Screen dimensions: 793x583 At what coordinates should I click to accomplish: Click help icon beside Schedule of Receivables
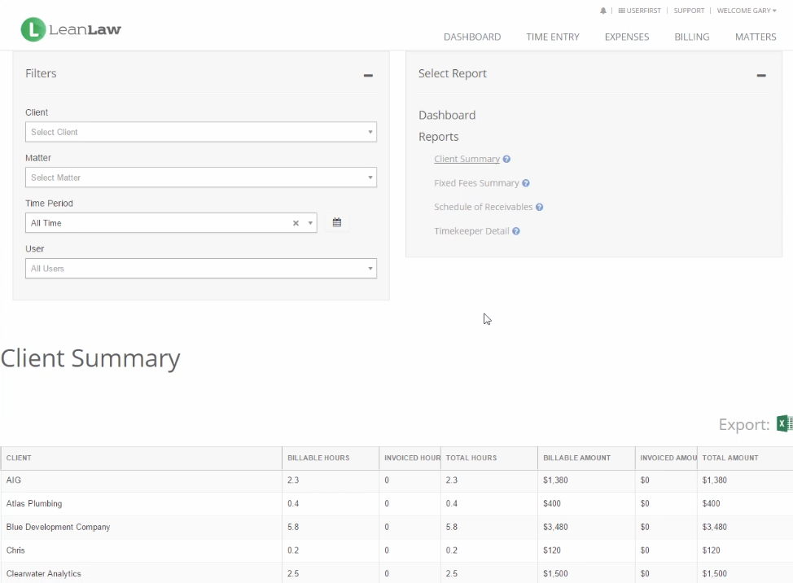(x=540, y=207)
